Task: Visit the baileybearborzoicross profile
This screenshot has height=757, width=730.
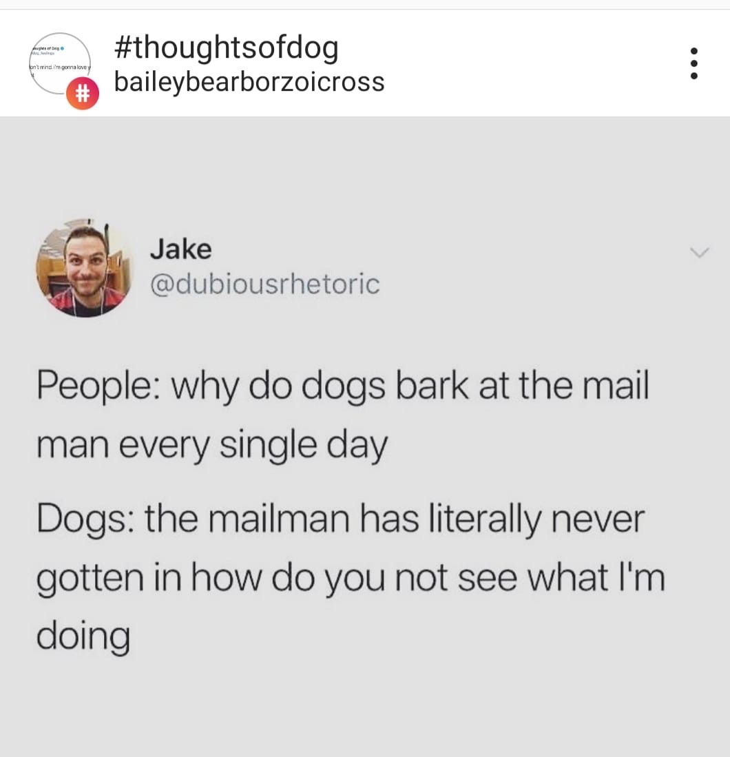Action: click(249, 81)
